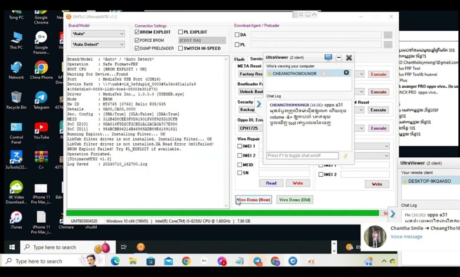Click the Vivo Demo (Old) button
The image size is (460, 277).
(x=294, y=200)
